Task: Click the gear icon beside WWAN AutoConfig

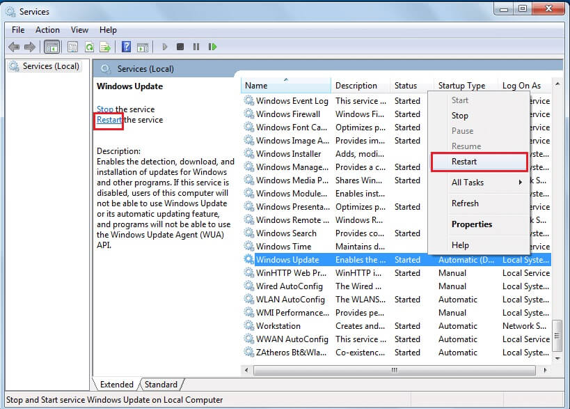Action: (x=249, y=339)
